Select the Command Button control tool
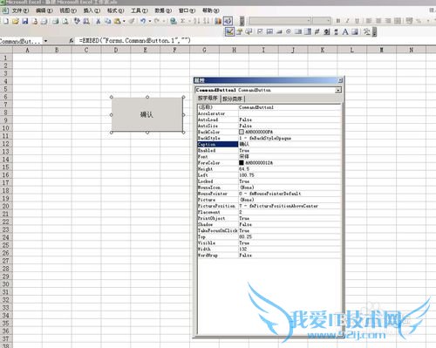Screen dimensions: 436x348 pyautogui.click(x=279, y=31)
